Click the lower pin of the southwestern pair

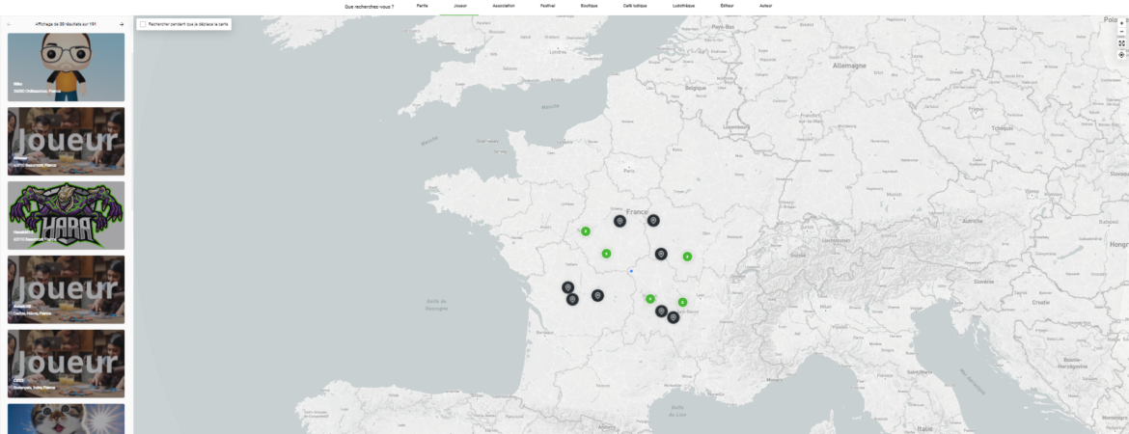(572, 299)
